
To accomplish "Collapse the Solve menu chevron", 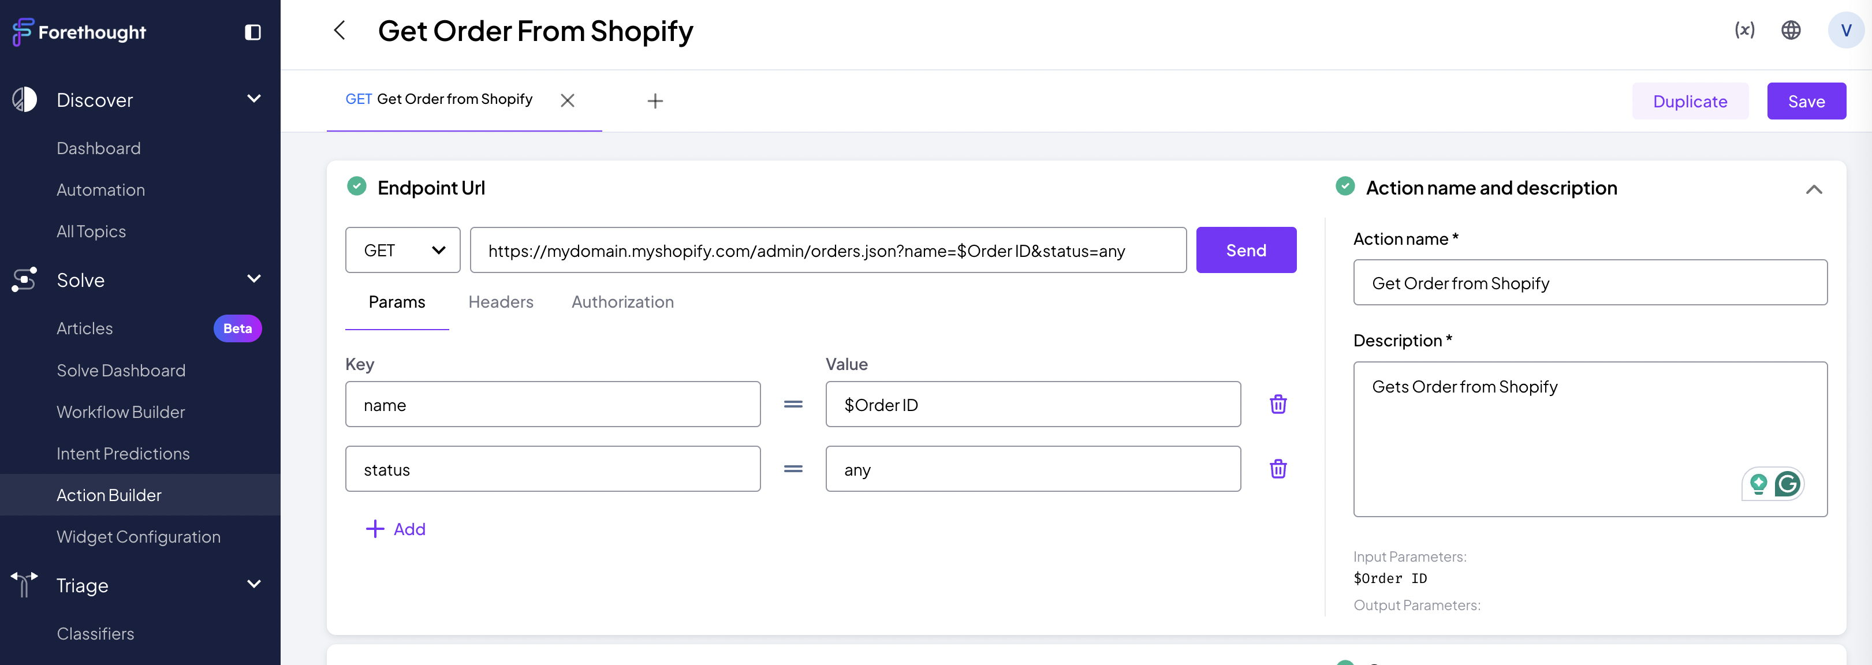I will (253, 279).
